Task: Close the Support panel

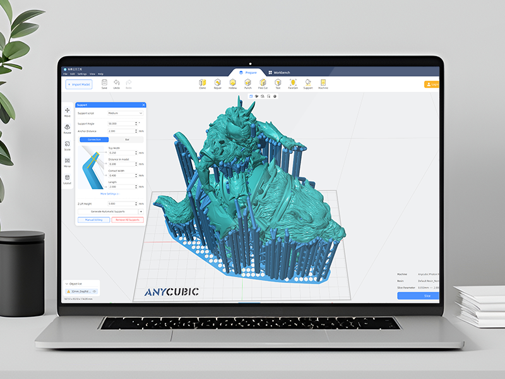Action: click(x=144, y=105)
